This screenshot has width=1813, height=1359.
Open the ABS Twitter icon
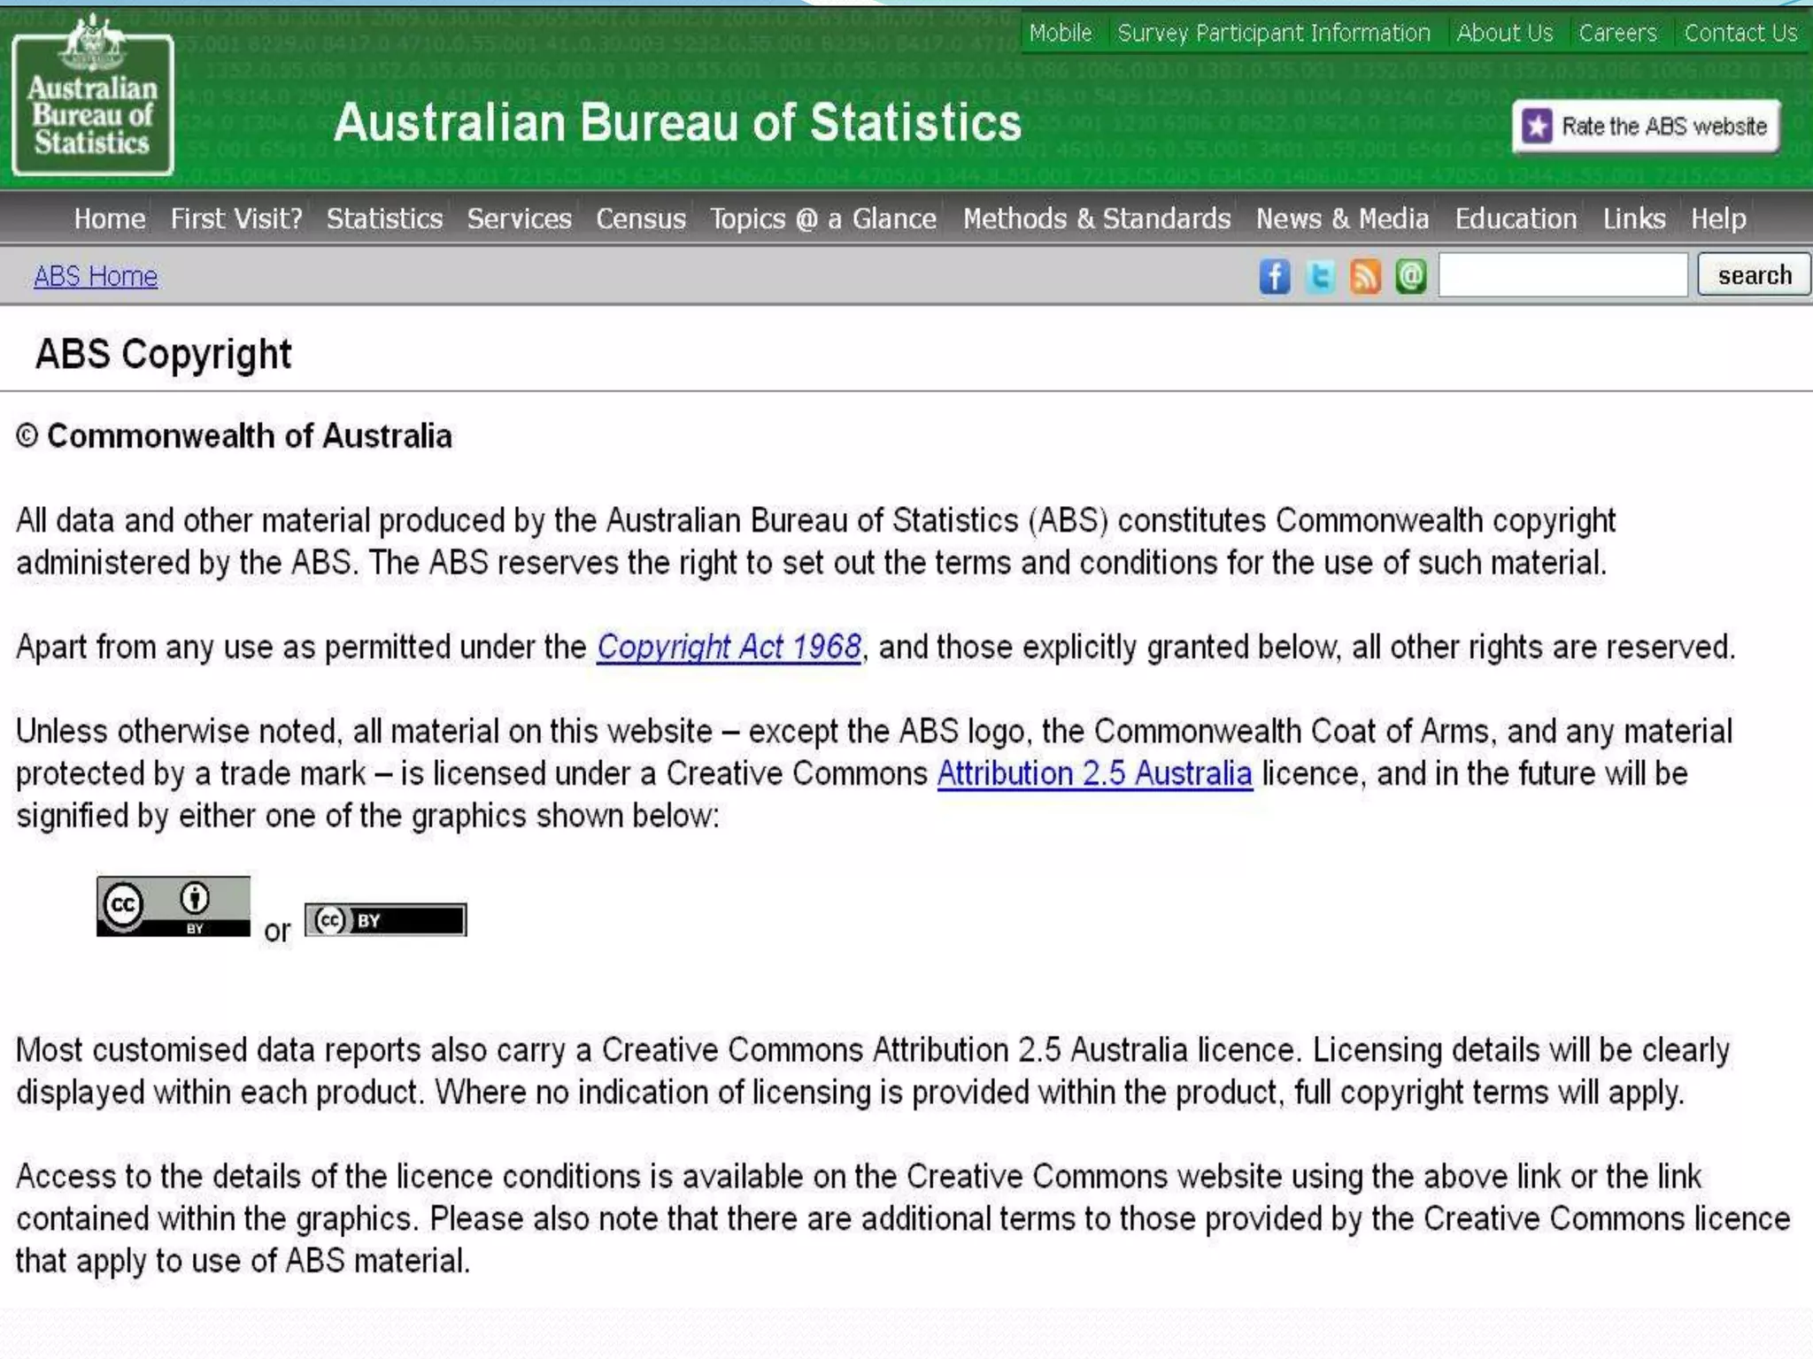[1321, 277]
